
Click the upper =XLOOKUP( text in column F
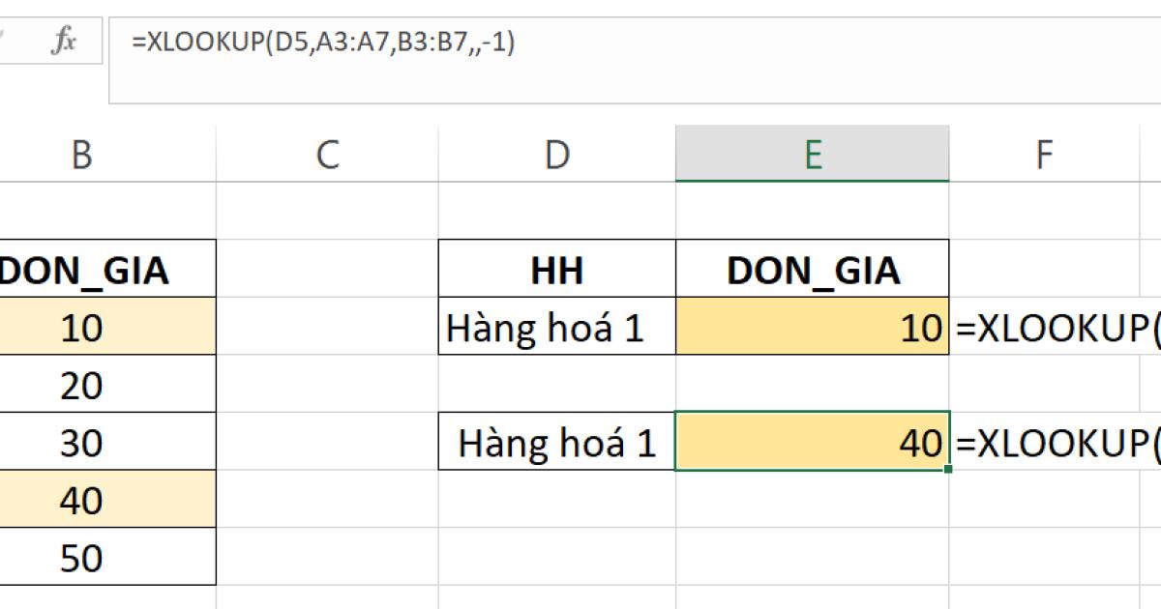(x=1054, y=328)
